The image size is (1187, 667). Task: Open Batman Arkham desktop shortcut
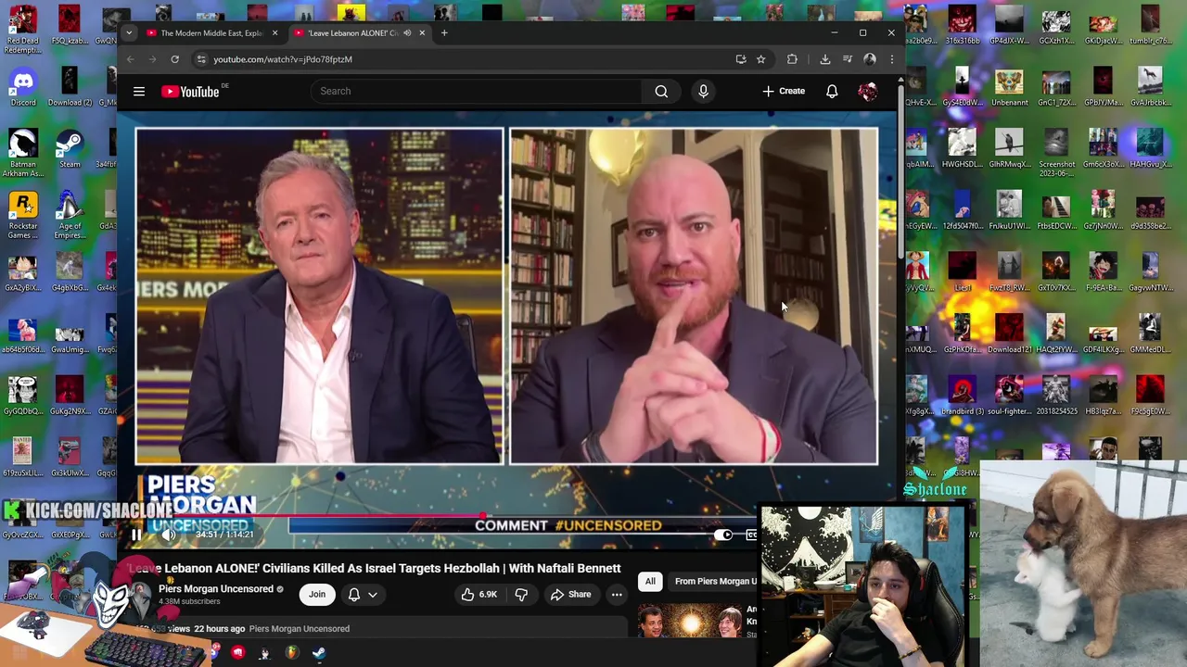[23, 154]
